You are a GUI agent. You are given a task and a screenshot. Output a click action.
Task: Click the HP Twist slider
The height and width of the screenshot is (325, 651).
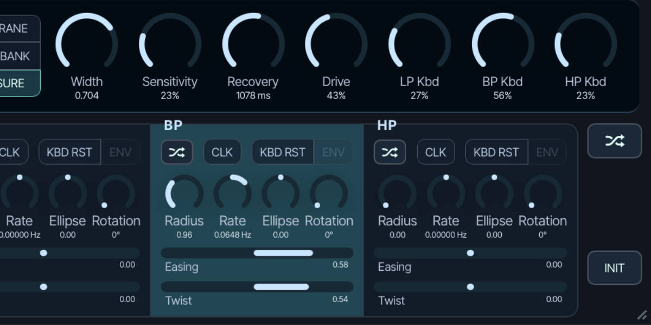(470, 287)
